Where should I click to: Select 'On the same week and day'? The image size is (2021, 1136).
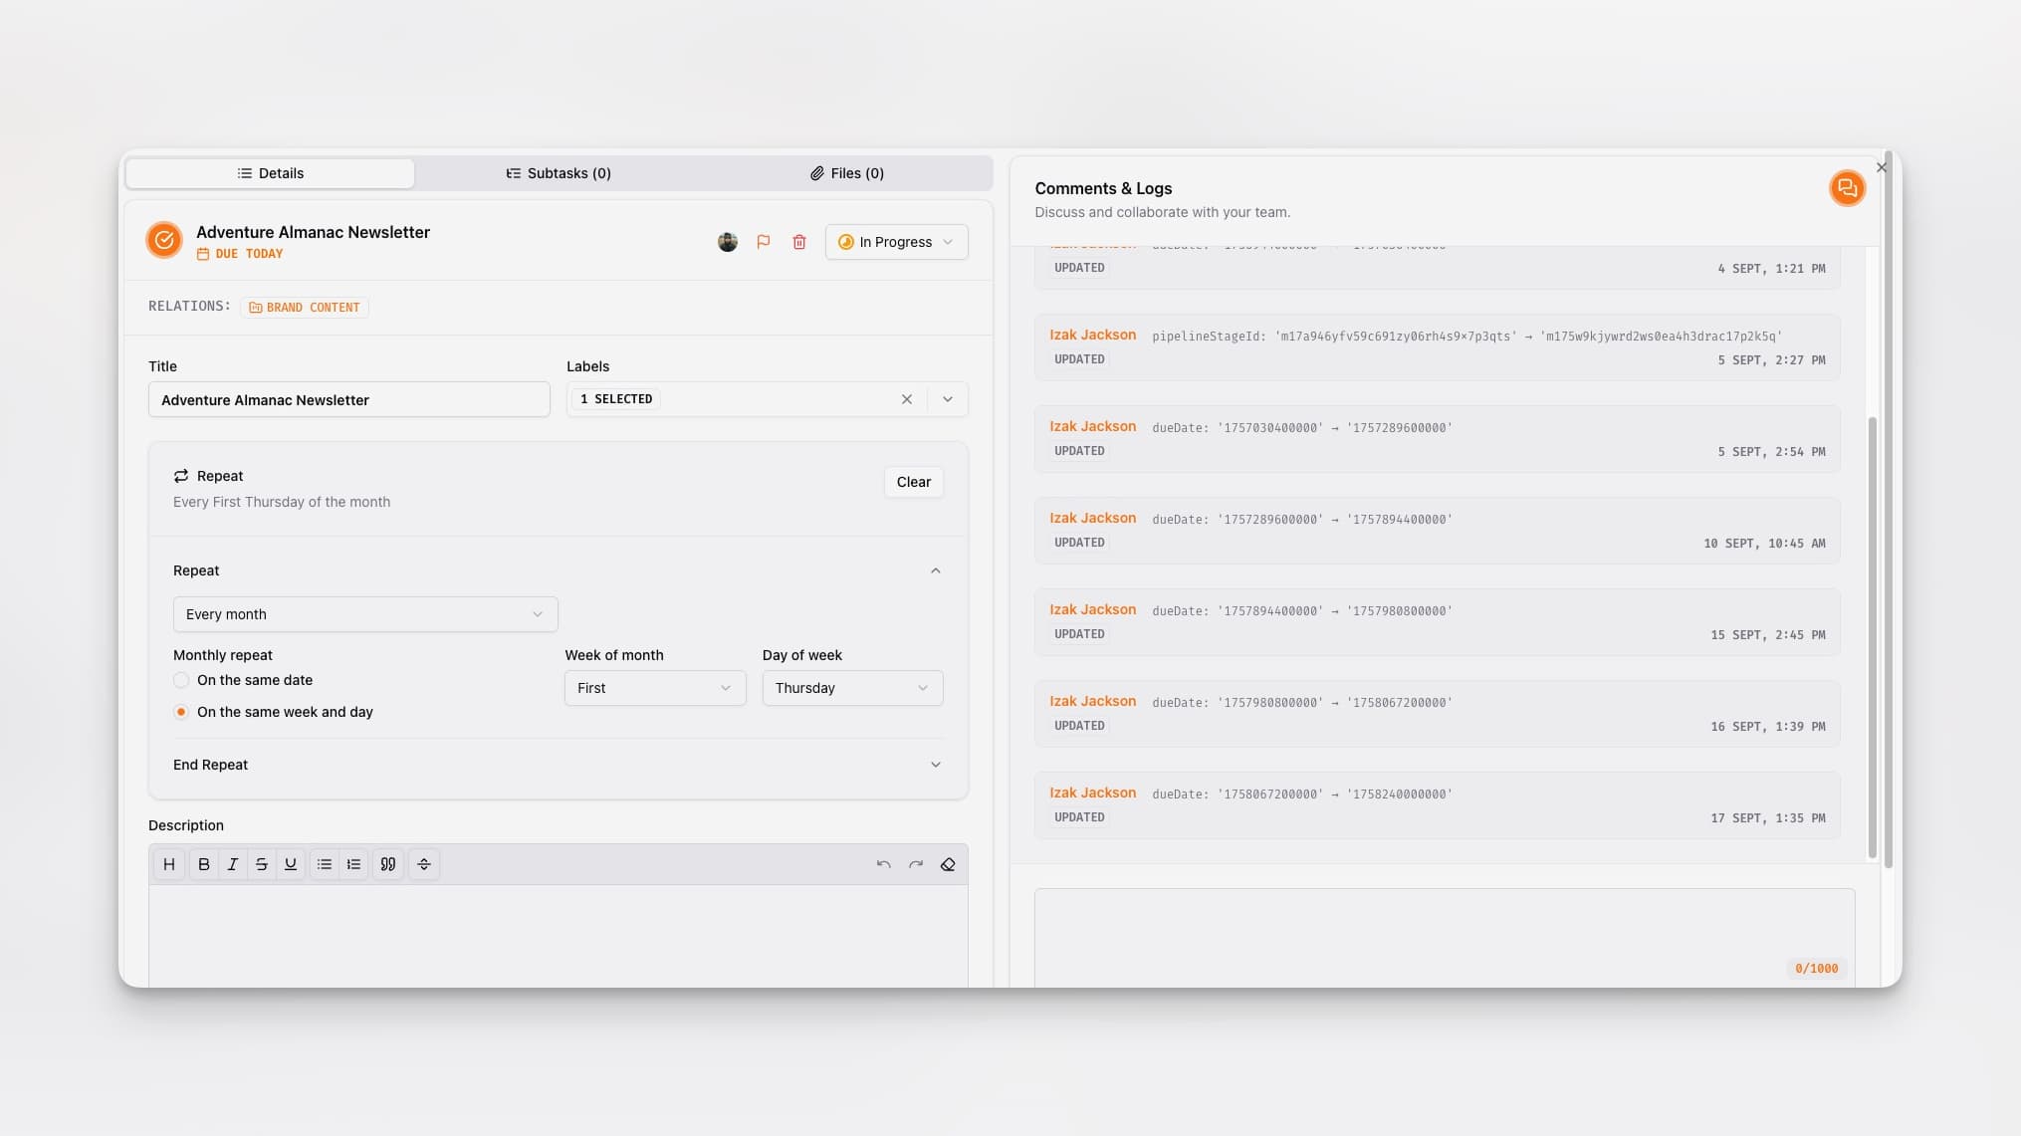click(x=181, y=712)
